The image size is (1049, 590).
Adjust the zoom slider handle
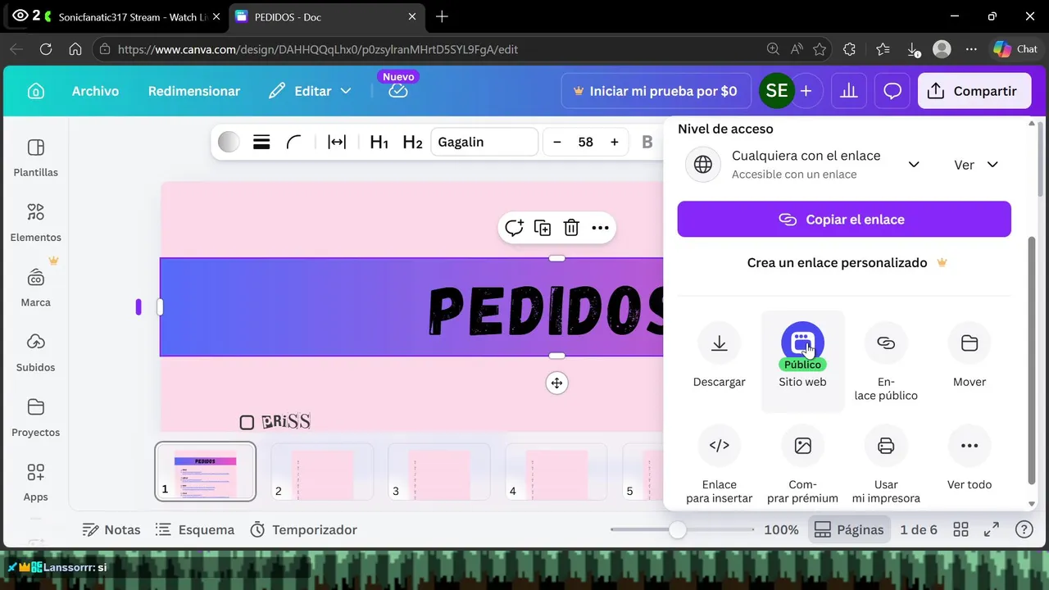(677, 529)
